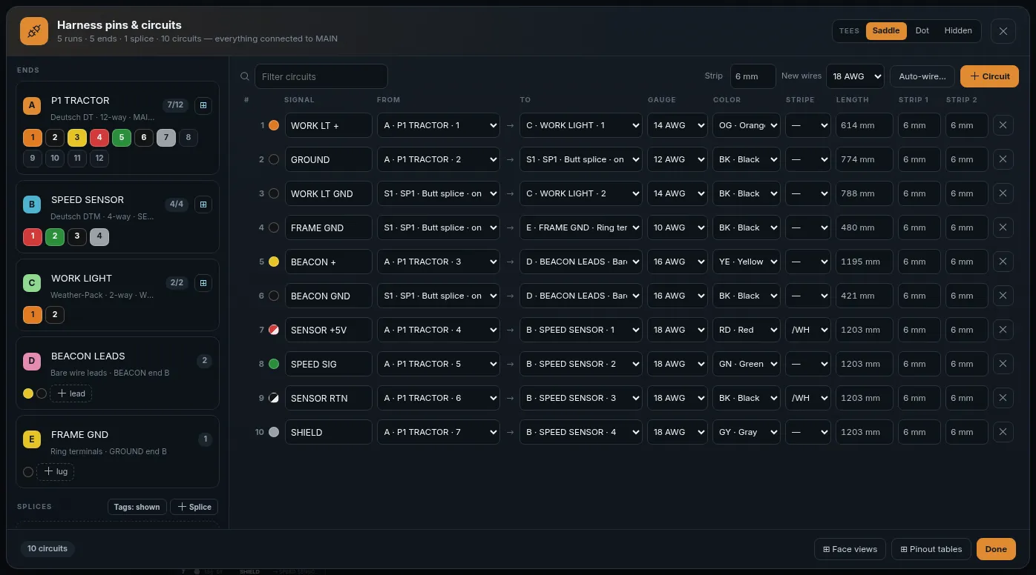Open face view for P1 TRACTOR connector
This screenshot has height=575, width=1036.
tap(203, 105)
